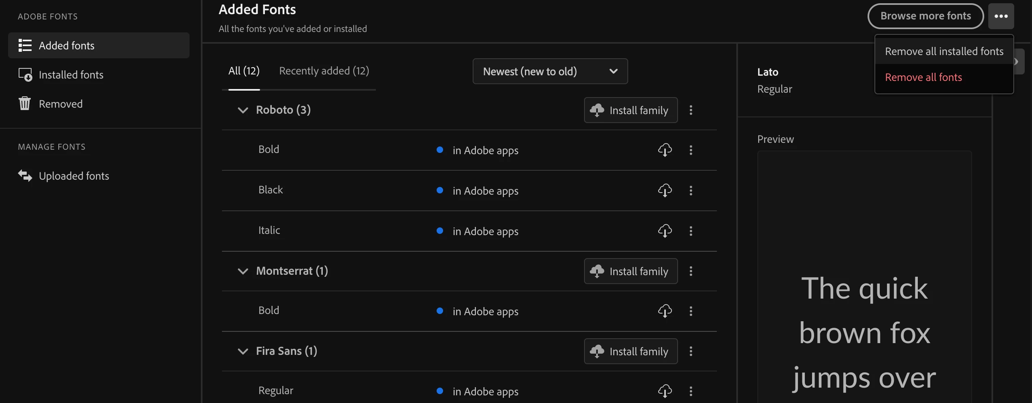Image resolution: width=1032 pixels, height=403 pixels.
Task: Select the Montserrat Bold font row name
Action: [269, 310]
